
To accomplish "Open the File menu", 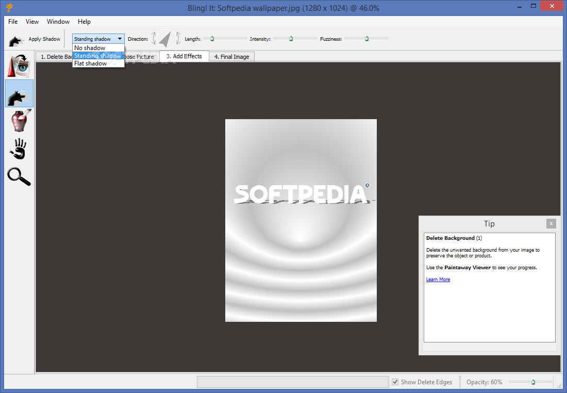I will click(x=13, y=22).
